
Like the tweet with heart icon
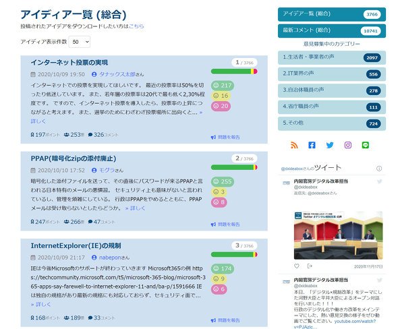[x=296, y=266]
